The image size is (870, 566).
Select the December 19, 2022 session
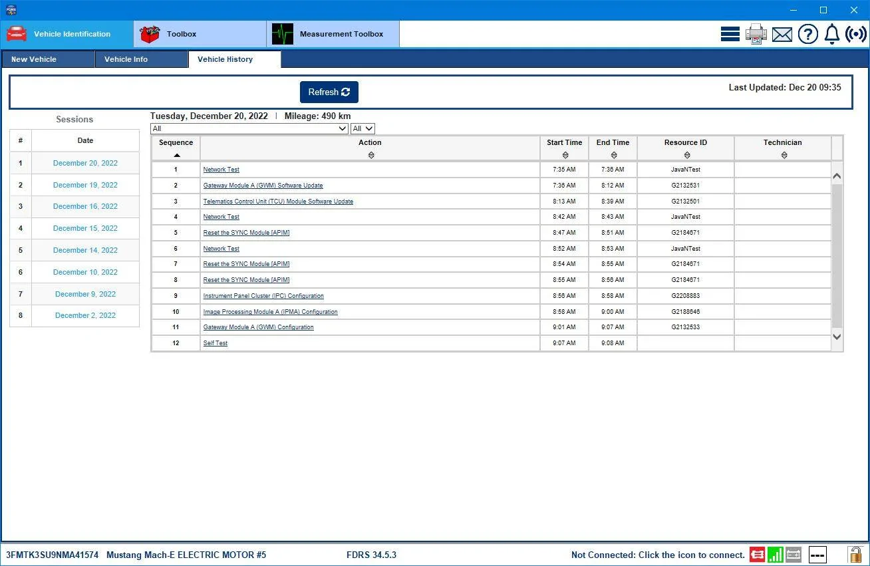85,185
